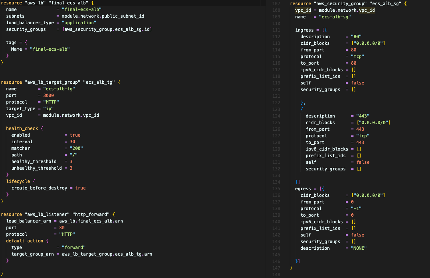Click line number 108 in the gutter
The height and width of the screenshot is (278, 430).
[276, 10]
